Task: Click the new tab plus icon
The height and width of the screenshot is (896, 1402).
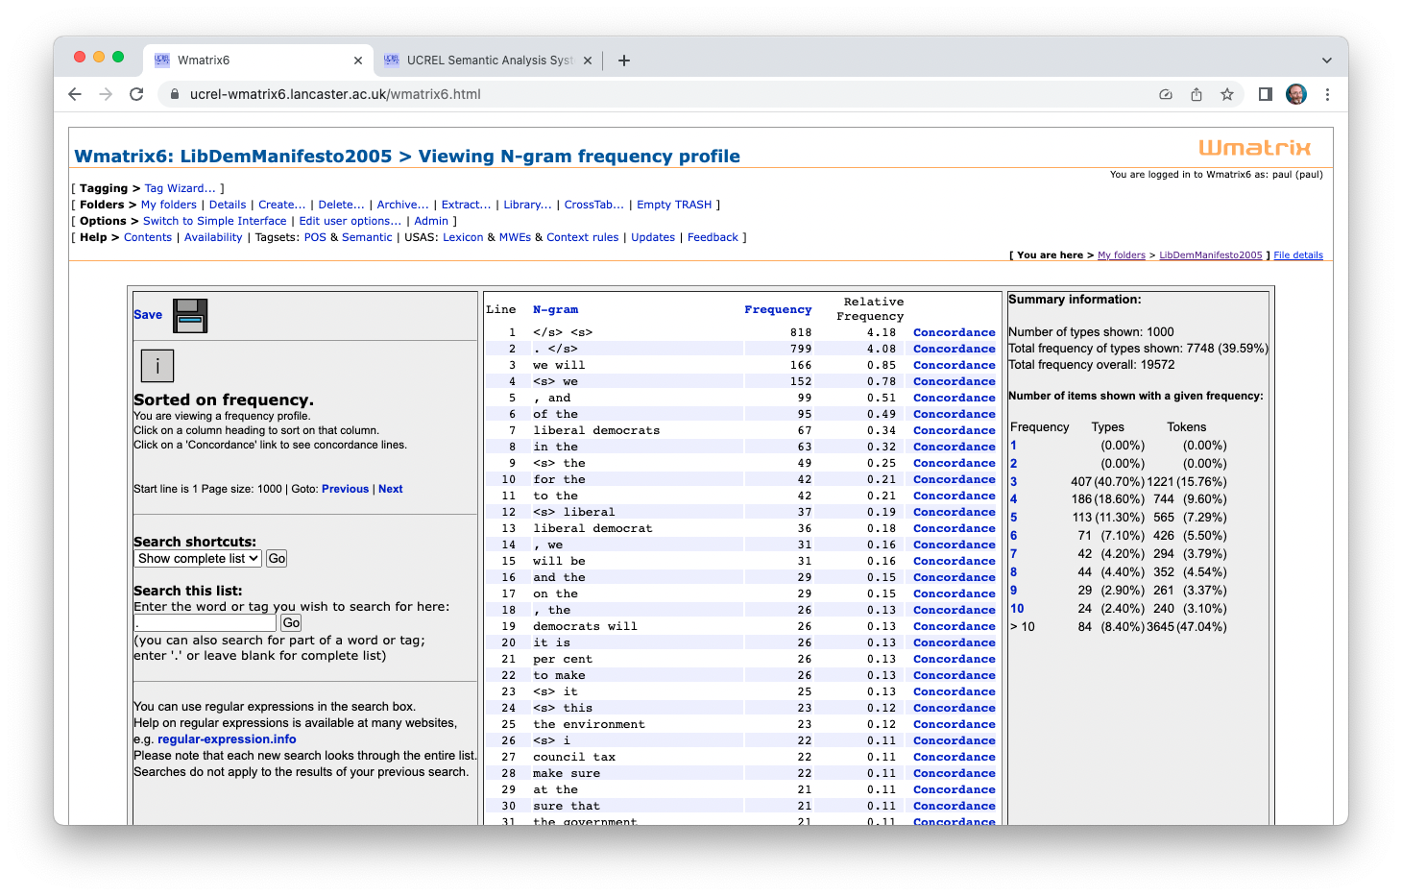Action: pyautogui.click(x=624, y=61)
